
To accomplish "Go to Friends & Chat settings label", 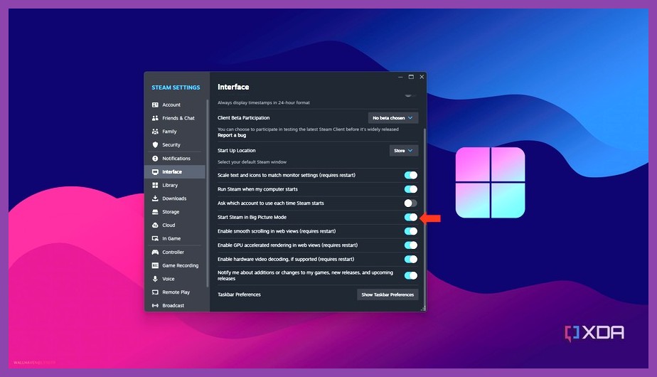I will (x=178, y=118).
